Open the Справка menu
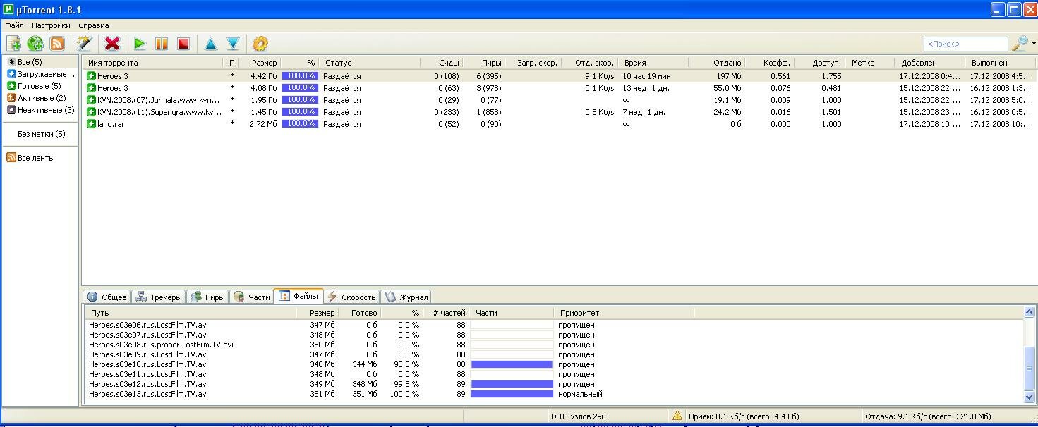The height and width of the screenshot is (427, 1038). point(94,25)
